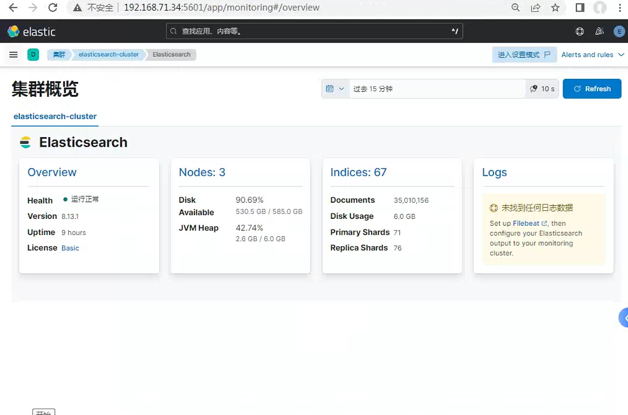Reload the current page
Screen dimensions: 628x415
click(53, 8)
